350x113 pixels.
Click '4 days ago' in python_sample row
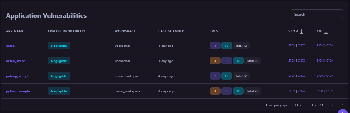click(x=167, y=91)
